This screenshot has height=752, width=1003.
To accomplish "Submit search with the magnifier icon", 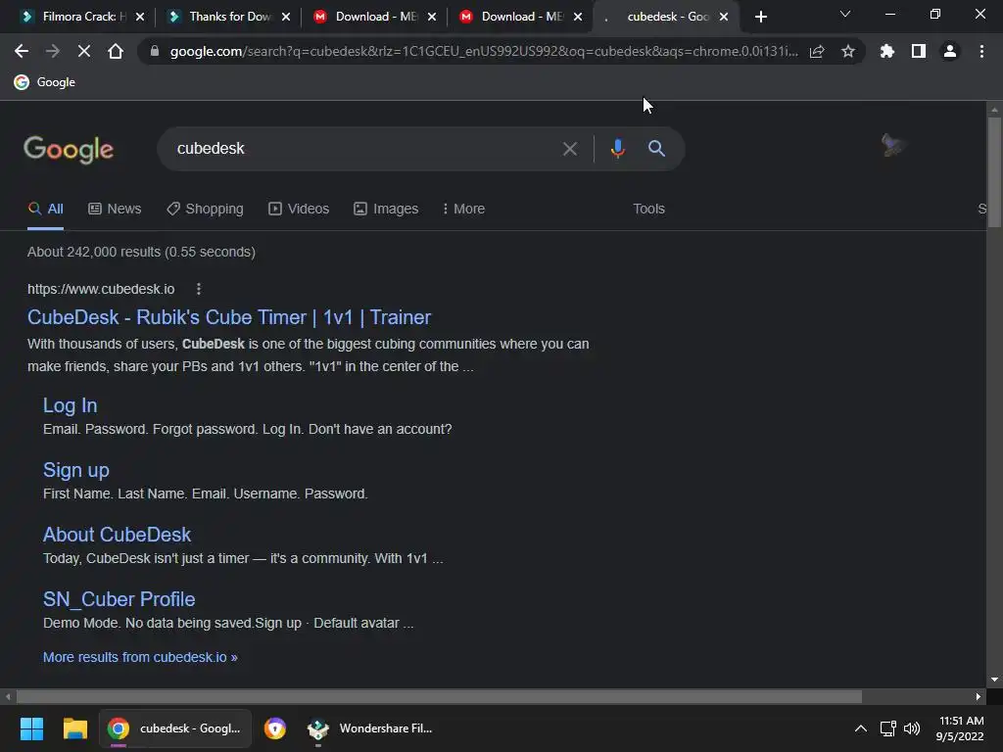I will pos(656,149).
